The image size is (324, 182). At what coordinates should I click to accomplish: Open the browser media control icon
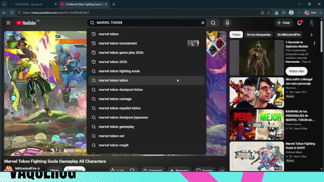[x=276, y=13]
